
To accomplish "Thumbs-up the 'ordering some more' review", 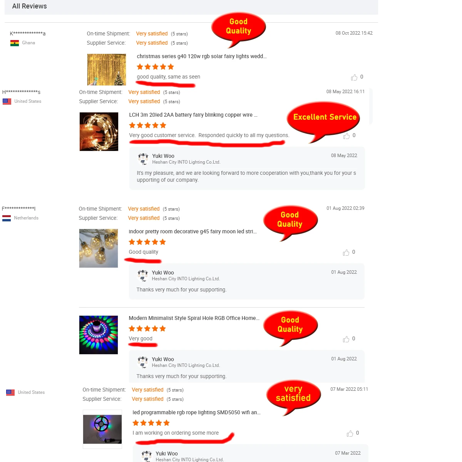I will click(x=350, y=434).
